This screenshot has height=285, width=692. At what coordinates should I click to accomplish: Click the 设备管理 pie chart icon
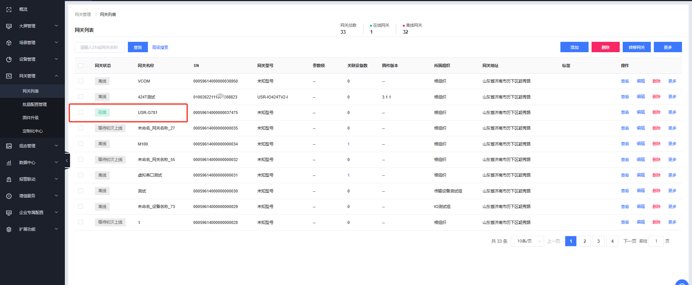(x=9, y=59)
